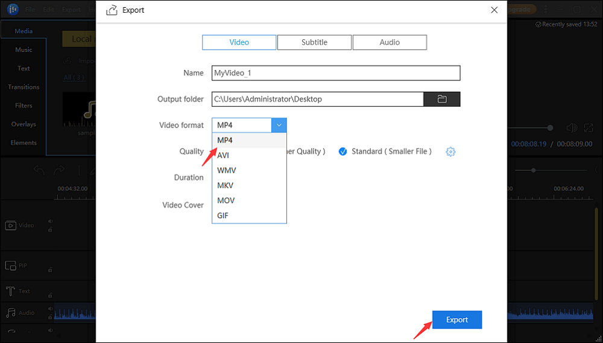The image size is (603, 343).
Task: Click the fullscreen icon in preview panel
Action: pos(589,128)
